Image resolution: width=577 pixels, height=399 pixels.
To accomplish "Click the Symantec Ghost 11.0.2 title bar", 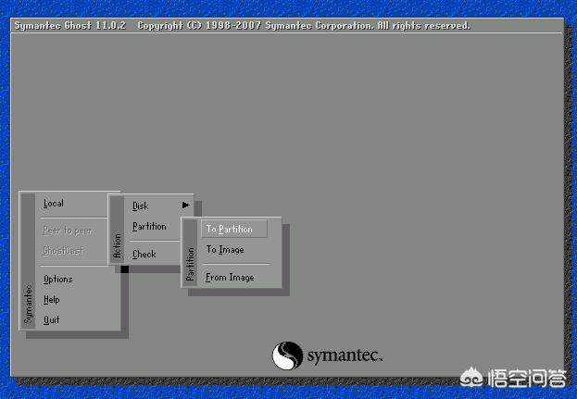I will click(241, 25).
